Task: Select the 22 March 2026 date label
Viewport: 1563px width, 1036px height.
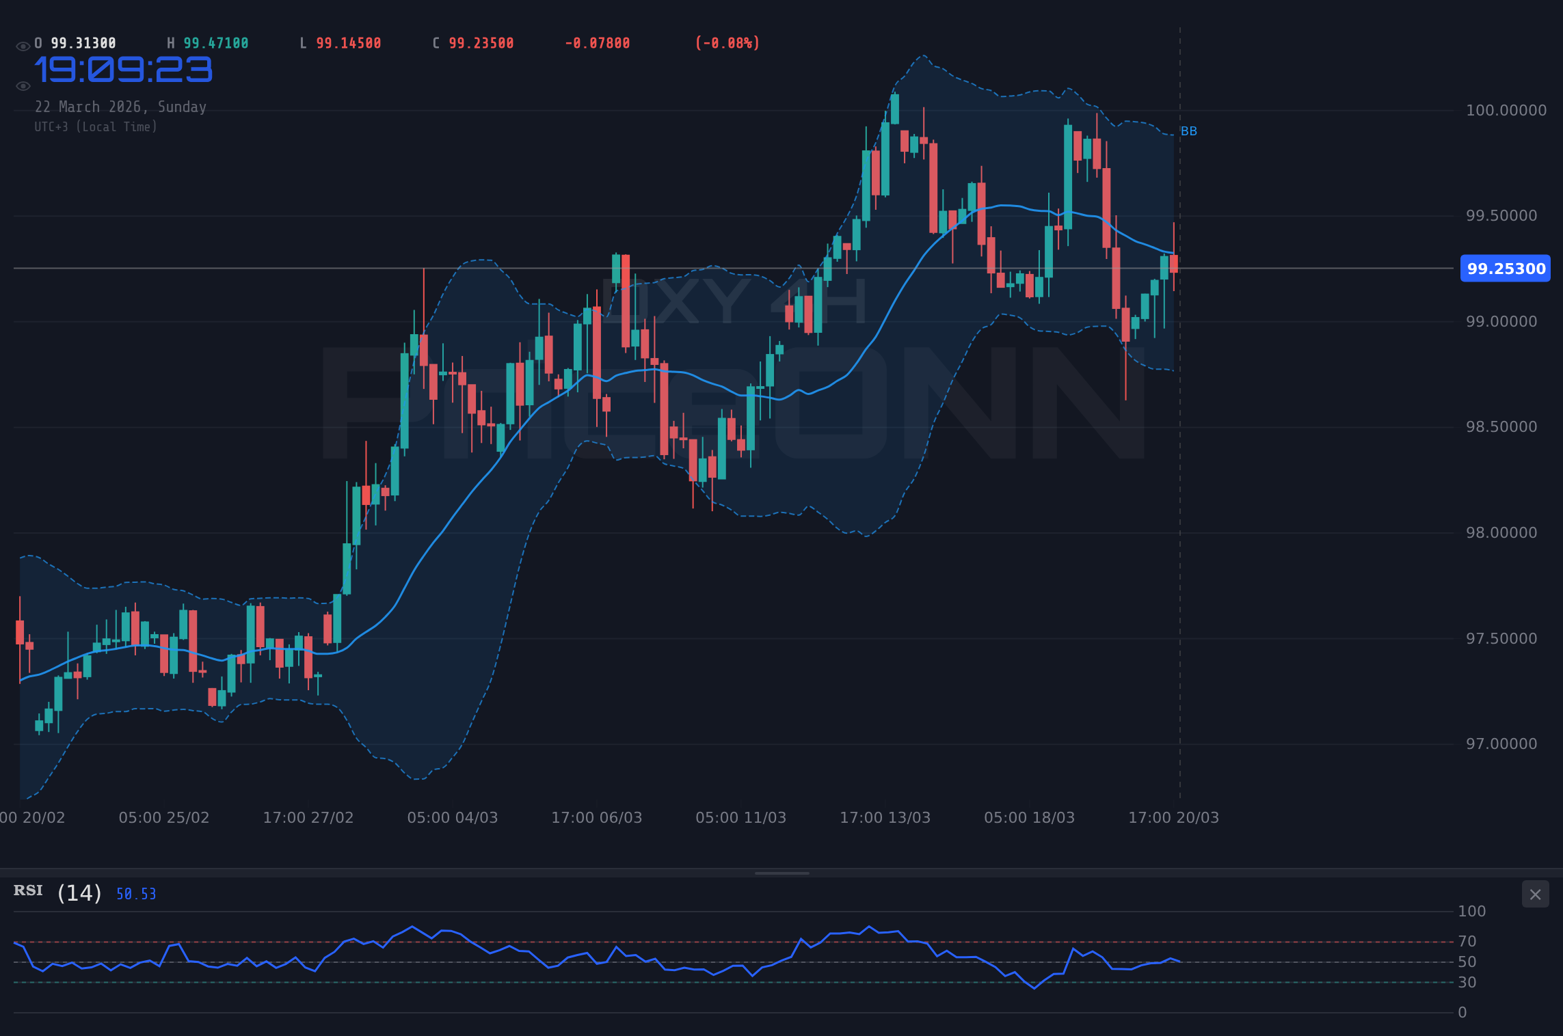Action: pos(121,107)
